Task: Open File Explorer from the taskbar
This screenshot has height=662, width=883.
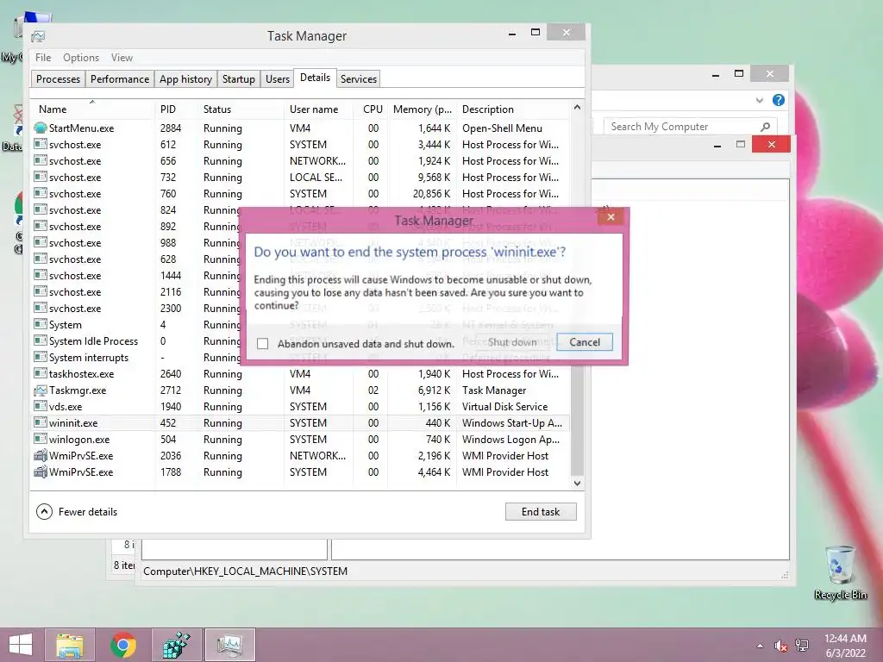Action: [x=70, y=645]
